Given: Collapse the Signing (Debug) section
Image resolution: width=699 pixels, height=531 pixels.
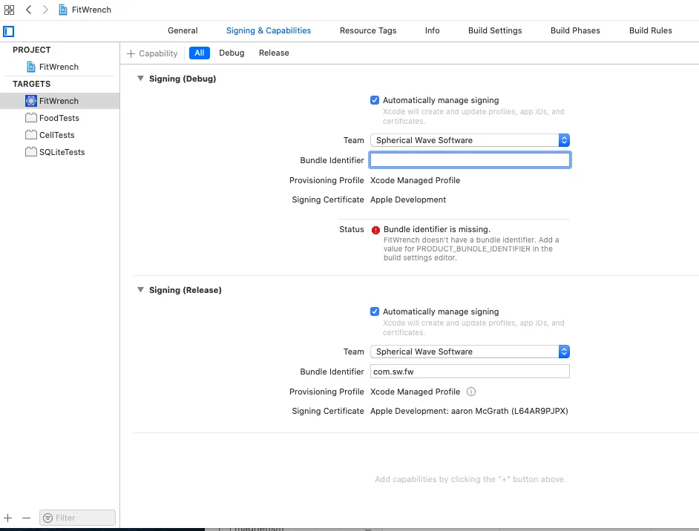Looking at the screenshot, I should 140,79.
